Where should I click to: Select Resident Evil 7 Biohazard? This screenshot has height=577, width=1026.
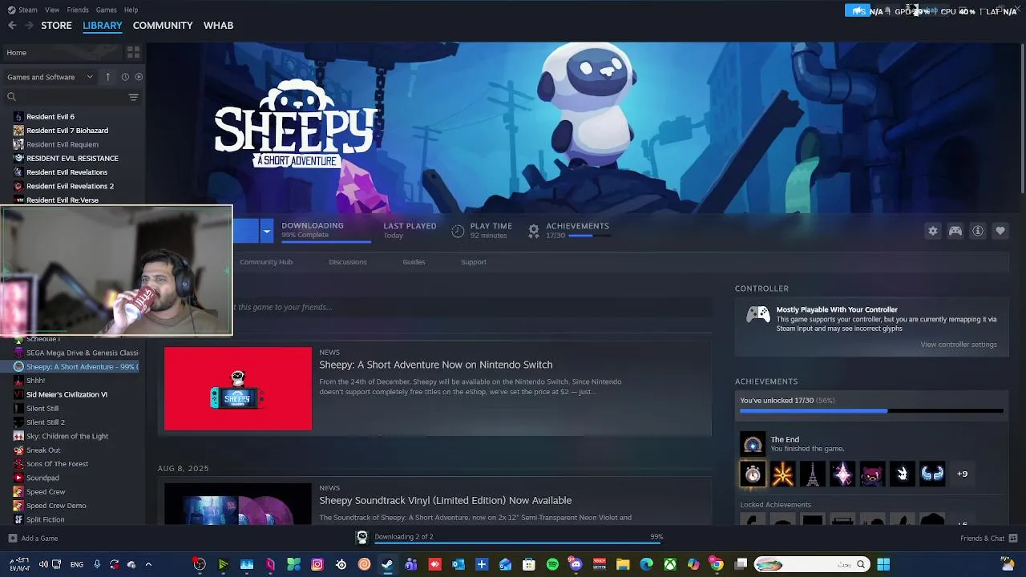(67, 131)
